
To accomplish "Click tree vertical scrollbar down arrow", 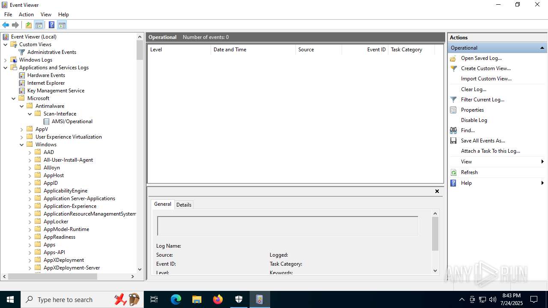I will [140, 269].
